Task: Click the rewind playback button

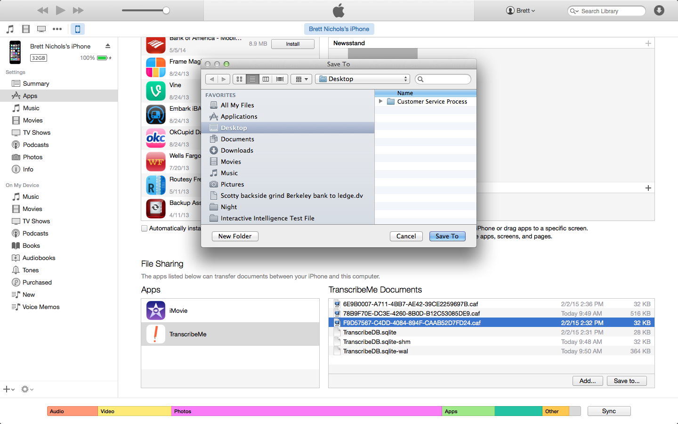Action: 43,10
